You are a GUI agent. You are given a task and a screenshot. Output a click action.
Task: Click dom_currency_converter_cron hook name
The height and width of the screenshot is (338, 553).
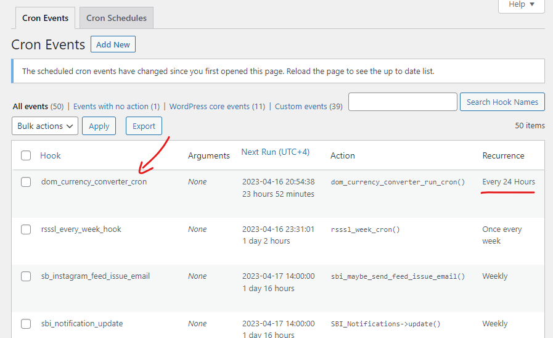tap(94, 182)
